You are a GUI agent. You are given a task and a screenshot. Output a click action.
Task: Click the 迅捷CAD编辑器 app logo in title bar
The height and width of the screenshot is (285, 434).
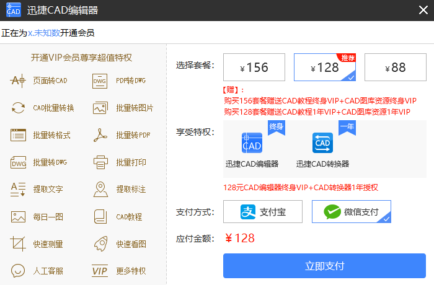click(14, 10)
